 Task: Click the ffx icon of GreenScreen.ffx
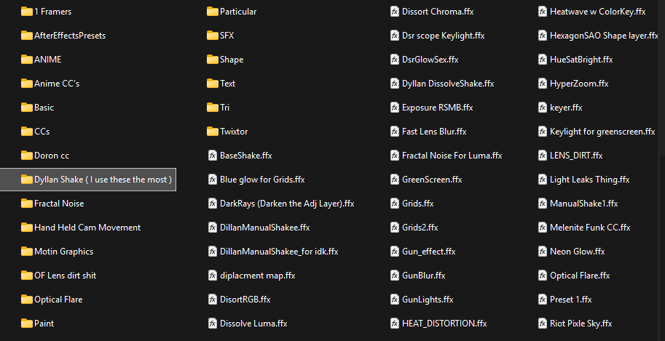pyautogui.click(x=395, y=180)
